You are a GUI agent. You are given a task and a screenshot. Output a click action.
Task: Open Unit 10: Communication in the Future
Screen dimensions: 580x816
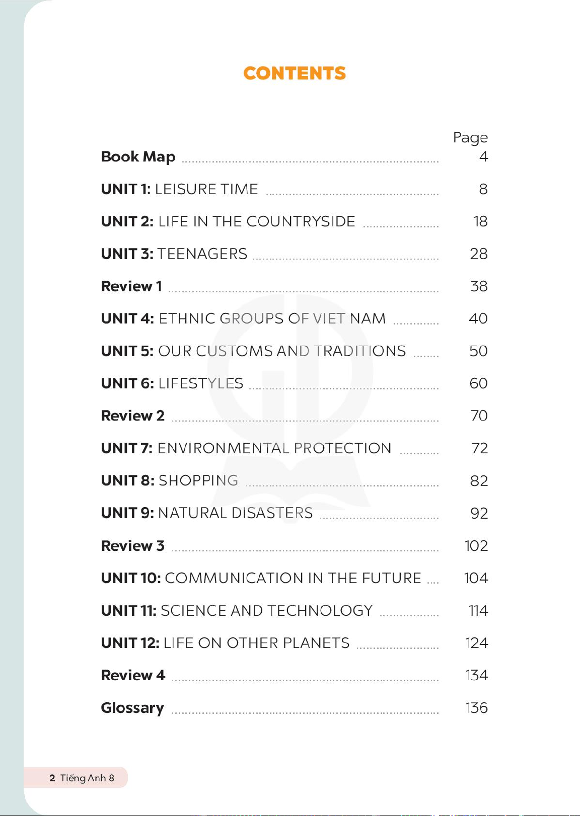click(x=261, y=578)
